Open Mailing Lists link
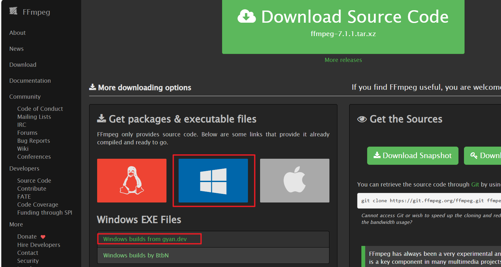The image size is (501, 267). coord(34,117)
